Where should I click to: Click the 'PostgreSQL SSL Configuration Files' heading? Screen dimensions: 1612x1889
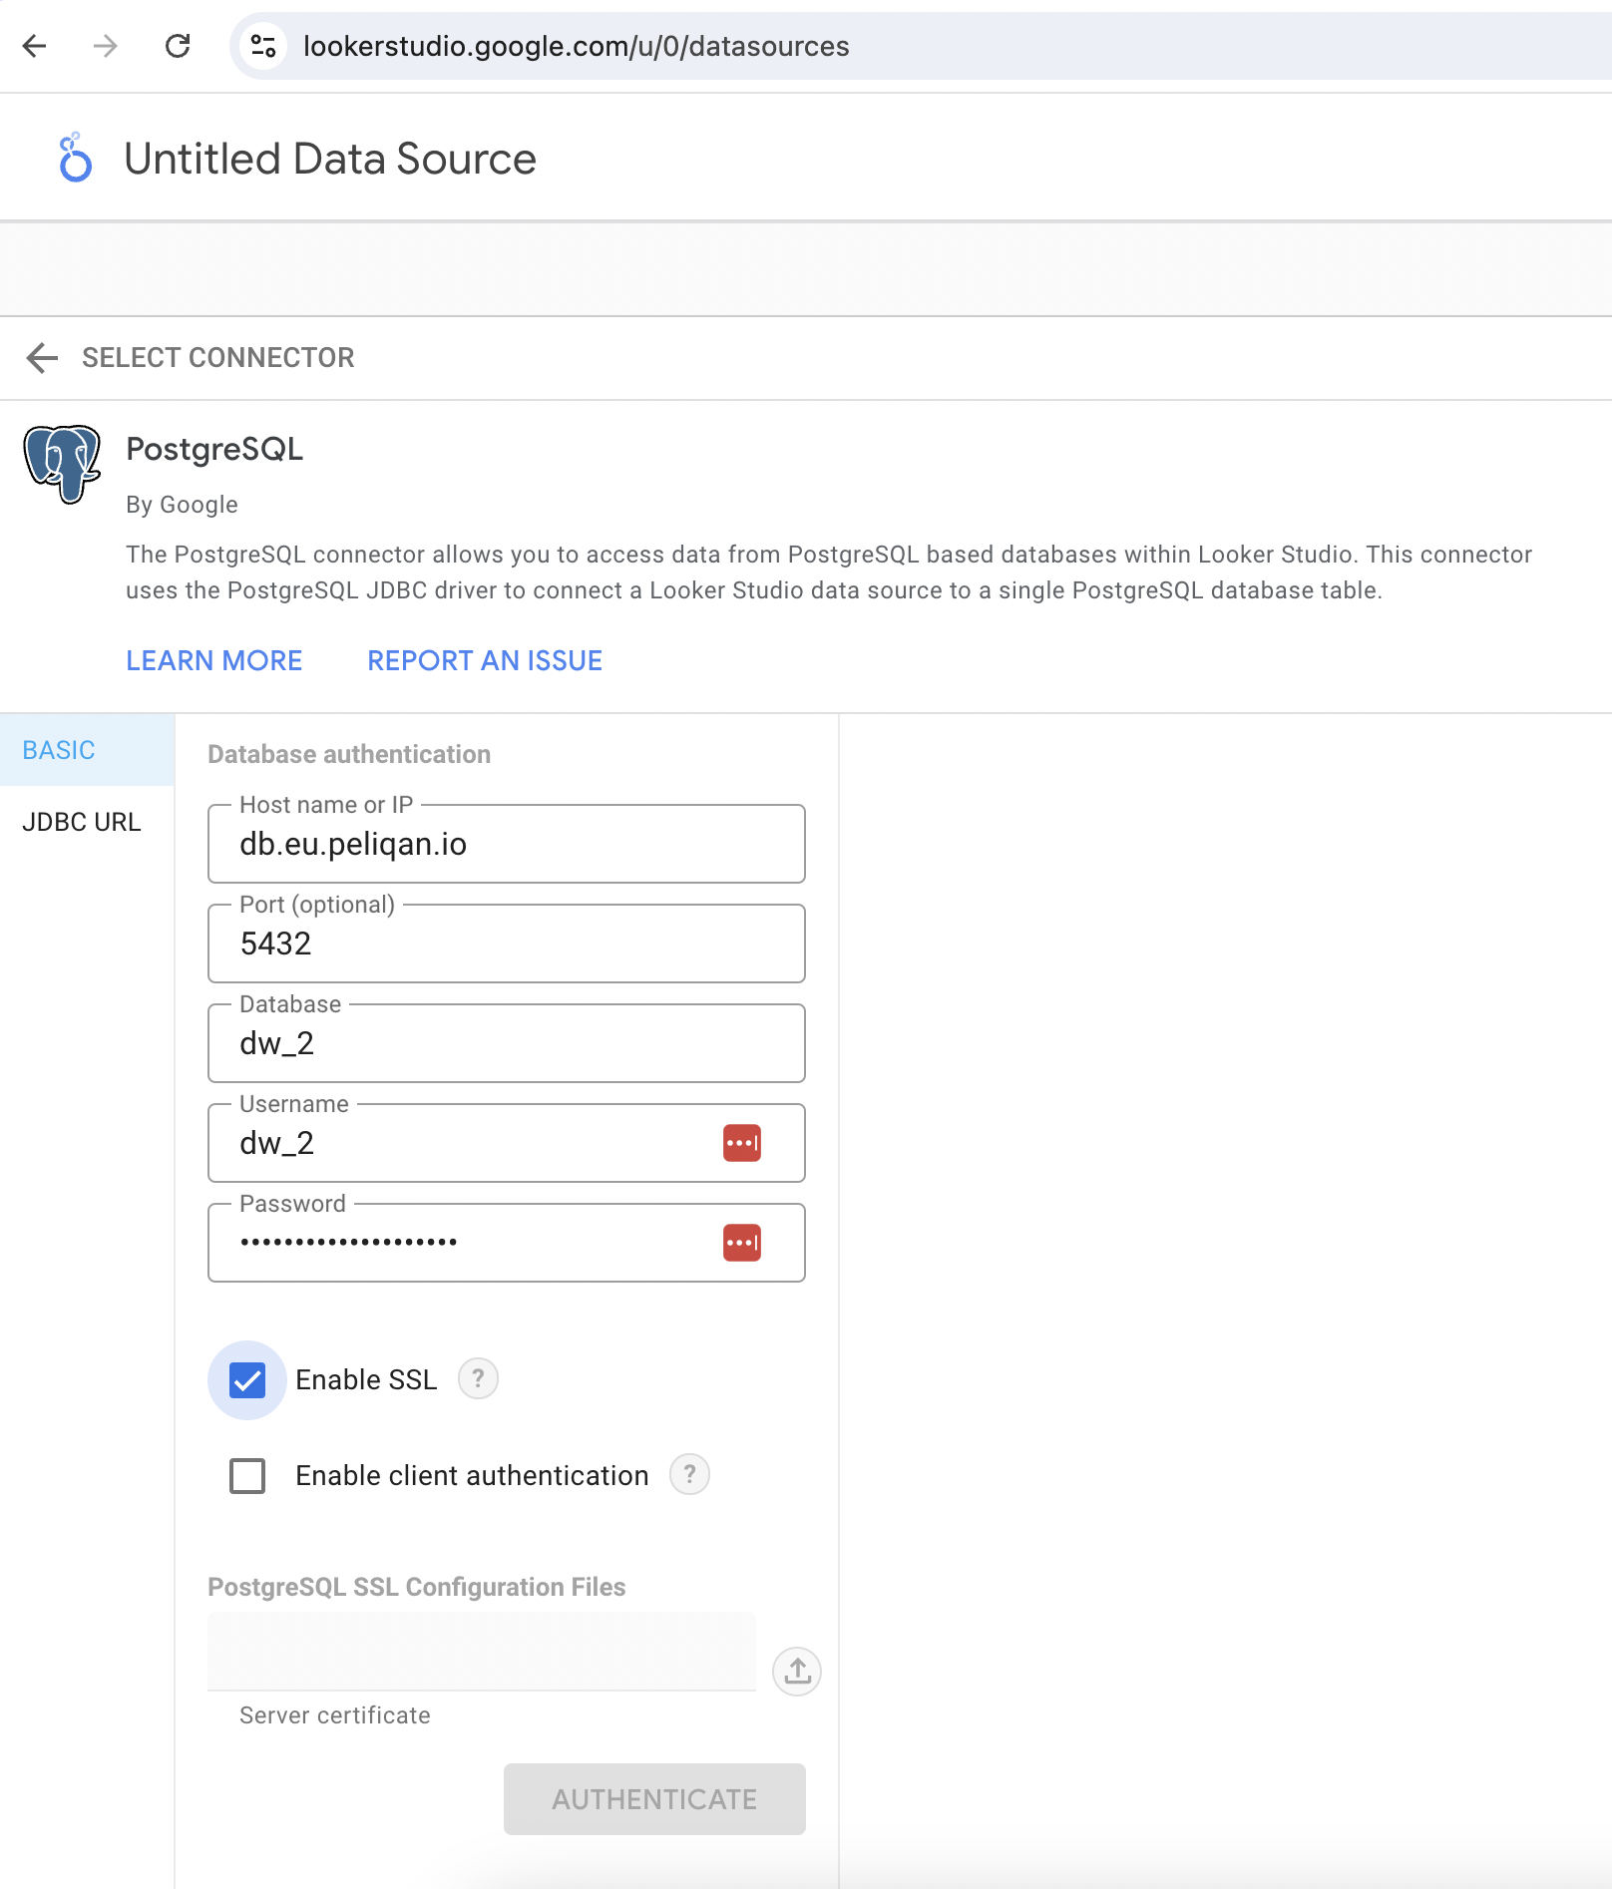pyautogui.click(x=417, y=1587)
